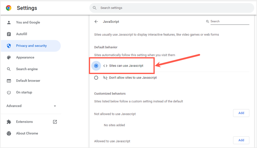Click the Search settings field at top
Screen dimensions: 257x148
[x=174, y=8]
